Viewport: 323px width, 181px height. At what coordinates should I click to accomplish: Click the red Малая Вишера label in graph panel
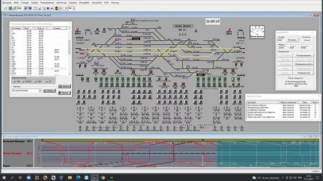[x=12, y=153]
